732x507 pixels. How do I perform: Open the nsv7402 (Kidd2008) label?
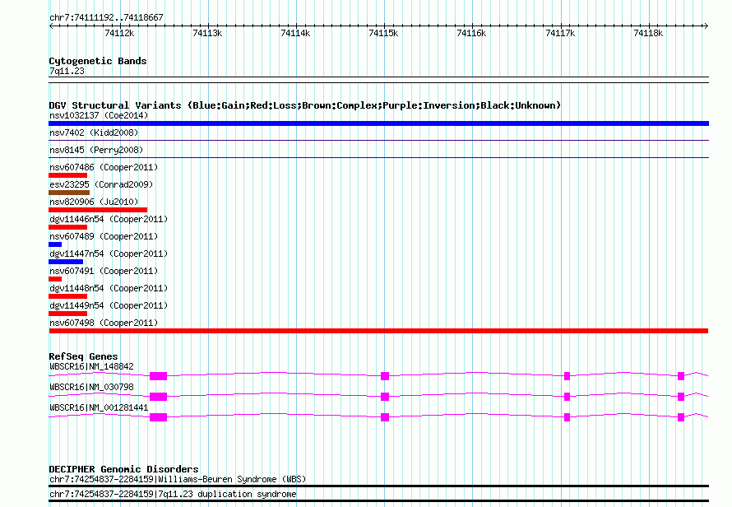94,133
